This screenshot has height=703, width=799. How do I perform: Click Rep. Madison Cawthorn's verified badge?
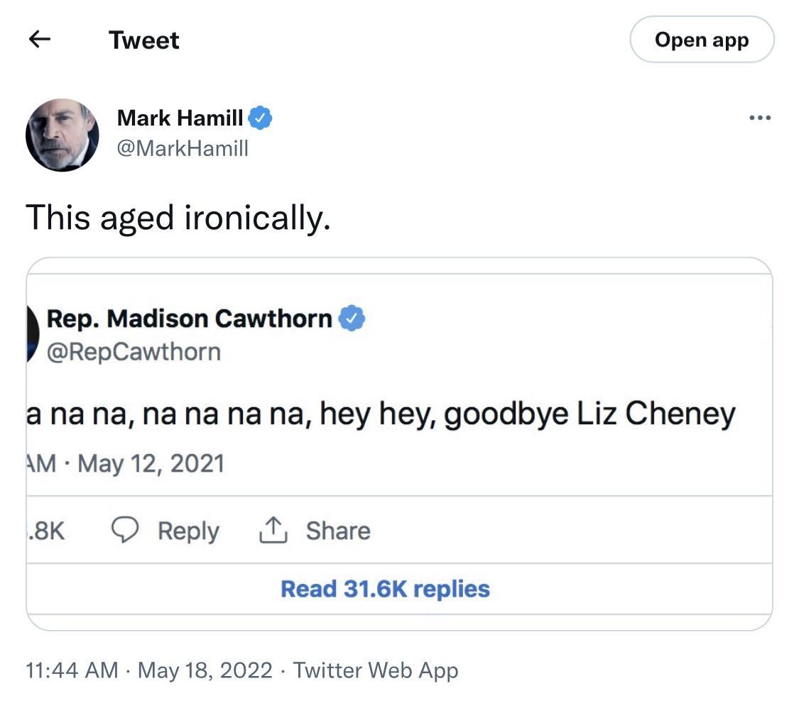(x=352, y=319)
